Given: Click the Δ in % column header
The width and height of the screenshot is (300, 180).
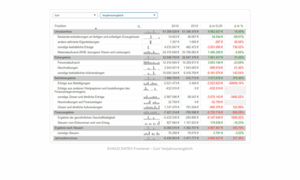Looking at the screenshot, I should tap(239, 26).
